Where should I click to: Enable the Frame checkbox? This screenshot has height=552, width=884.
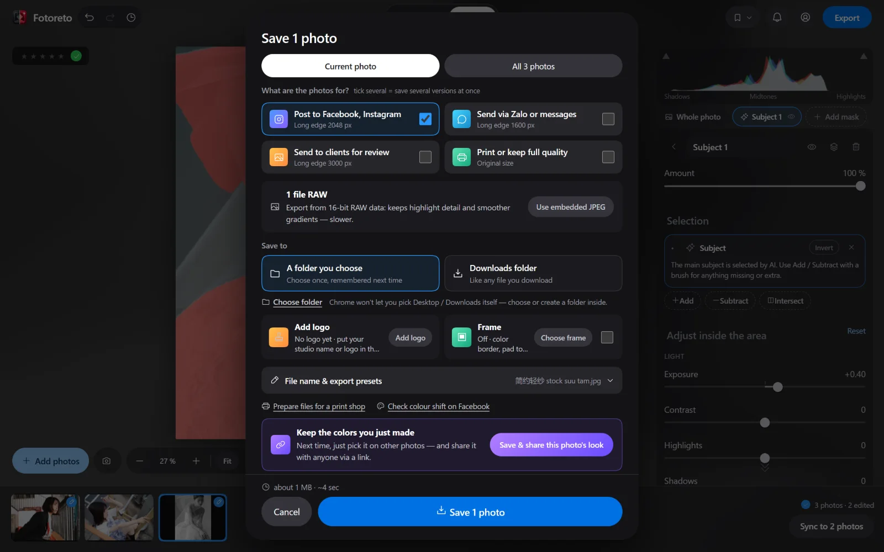point(607,337)
